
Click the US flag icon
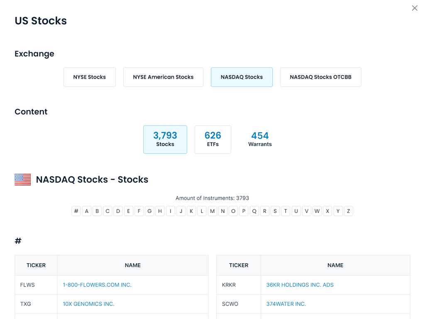coord(23,179)
